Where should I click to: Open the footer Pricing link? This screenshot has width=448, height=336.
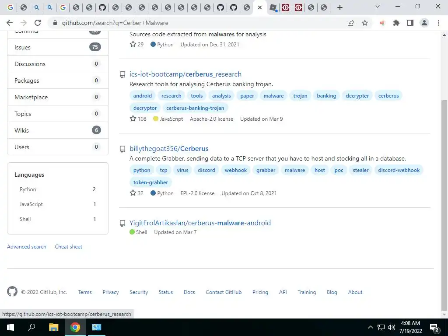pos(260,292)
